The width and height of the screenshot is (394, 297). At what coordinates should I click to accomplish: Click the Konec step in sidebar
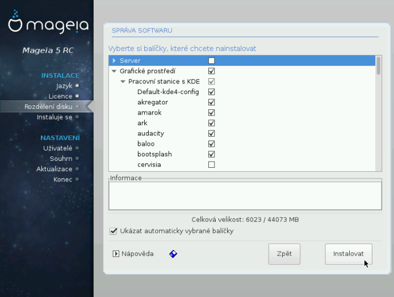click(63, 180)
